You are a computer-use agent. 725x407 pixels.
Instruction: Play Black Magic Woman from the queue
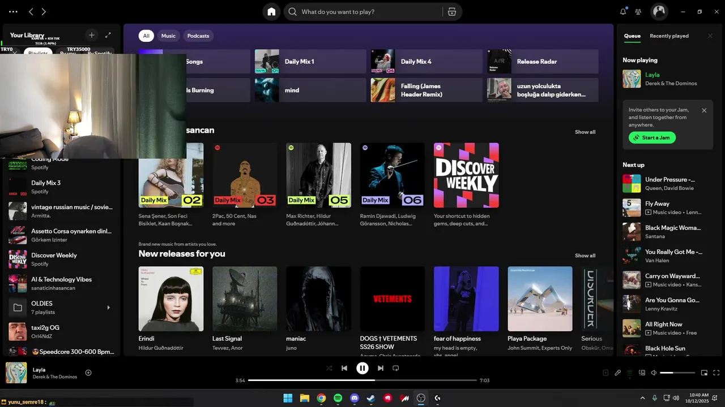(x=668, y=232)
